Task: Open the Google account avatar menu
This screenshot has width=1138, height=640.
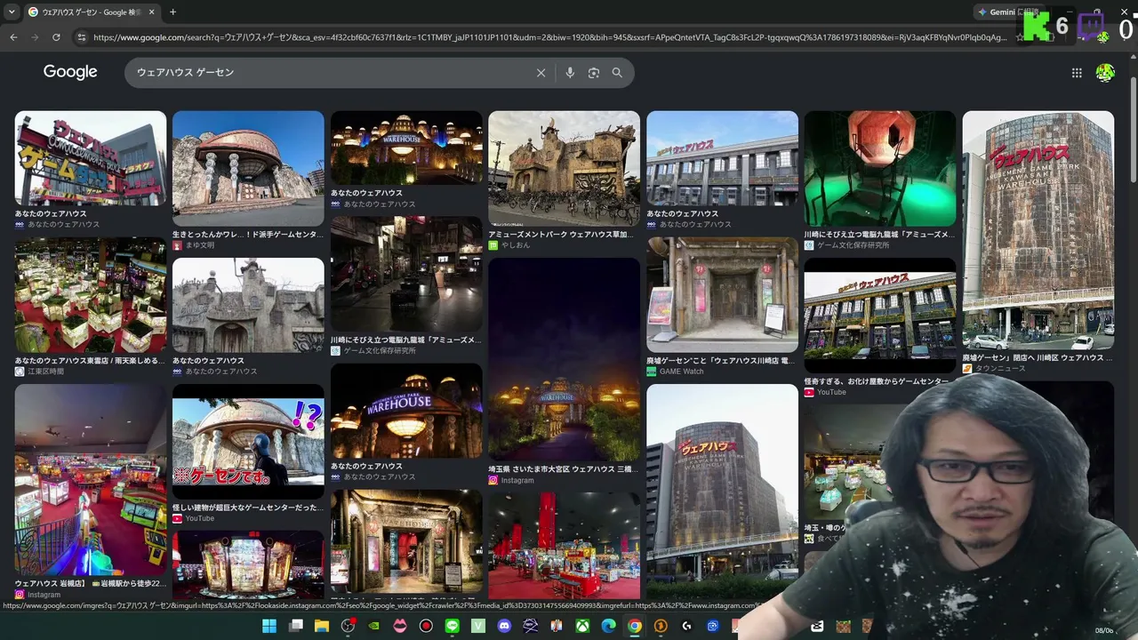Action: pos(1105,73)
